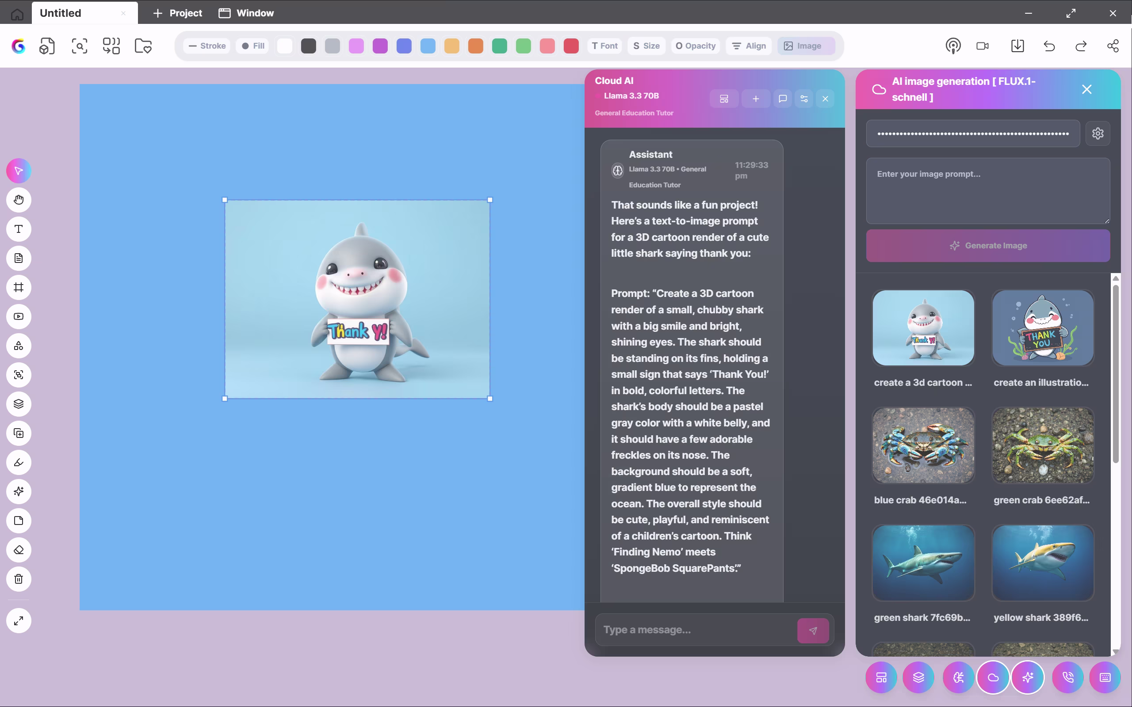Toggle chat settings sliders in Cloud AI header

point(804,99)
